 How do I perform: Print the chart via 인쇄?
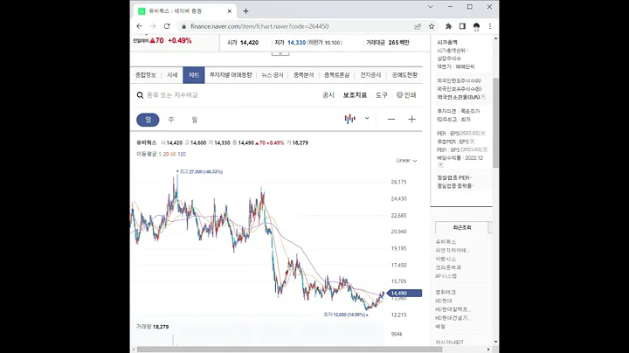[406, 95]
